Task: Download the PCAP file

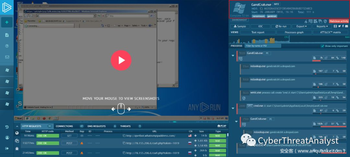Action: tap(222, 126)
